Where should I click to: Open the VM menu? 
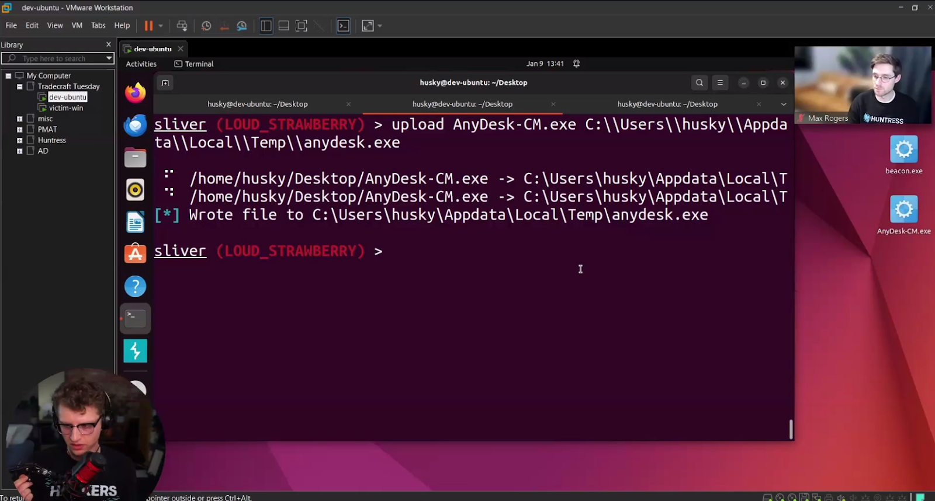pyautogui.click(x=77, y=26)
